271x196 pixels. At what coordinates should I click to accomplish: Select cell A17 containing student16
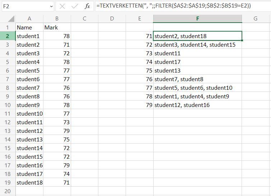pyautogui.click(x=29, y=165)
